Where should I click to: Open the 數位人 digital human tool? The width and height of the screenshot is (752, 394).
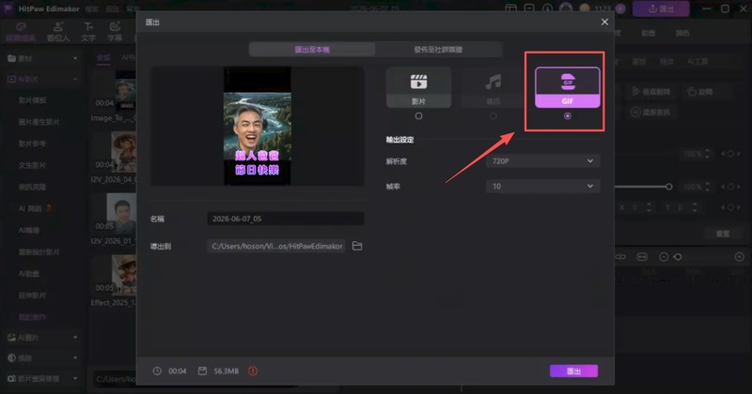[x=58, y=32]
